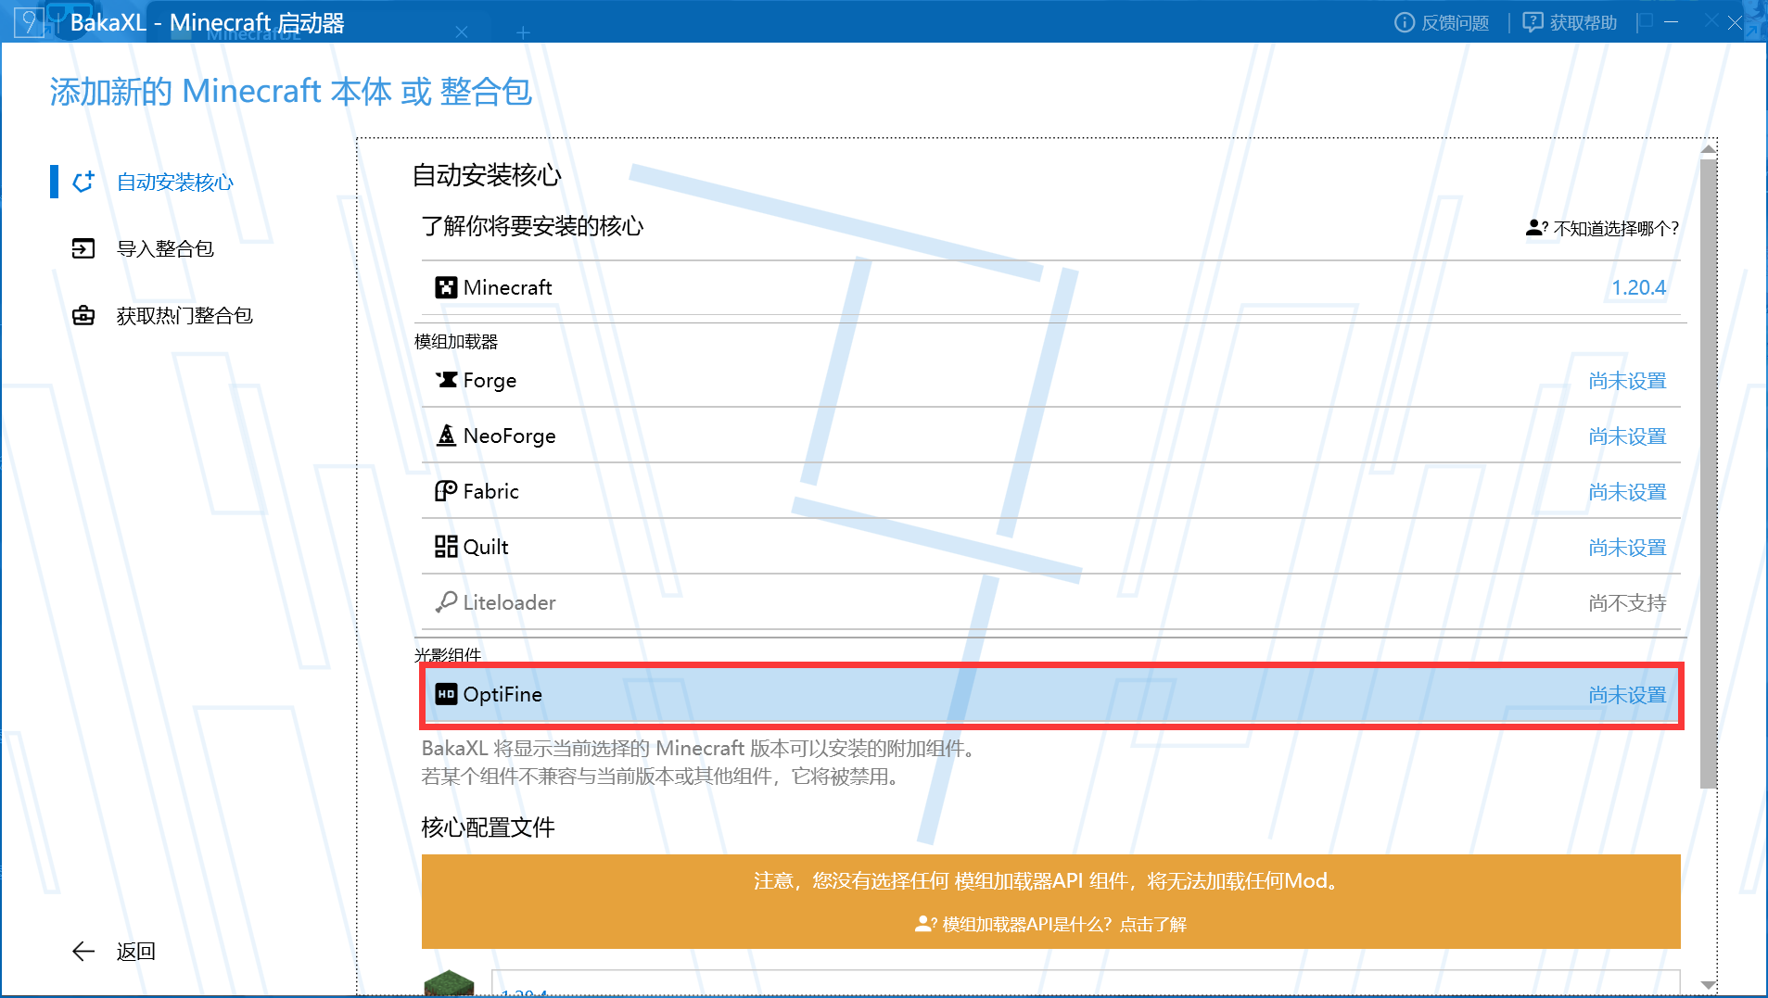Click the Liteloader icon
Screen dimensions: 1768x998
pyautogui.click(x=446, y=602)
